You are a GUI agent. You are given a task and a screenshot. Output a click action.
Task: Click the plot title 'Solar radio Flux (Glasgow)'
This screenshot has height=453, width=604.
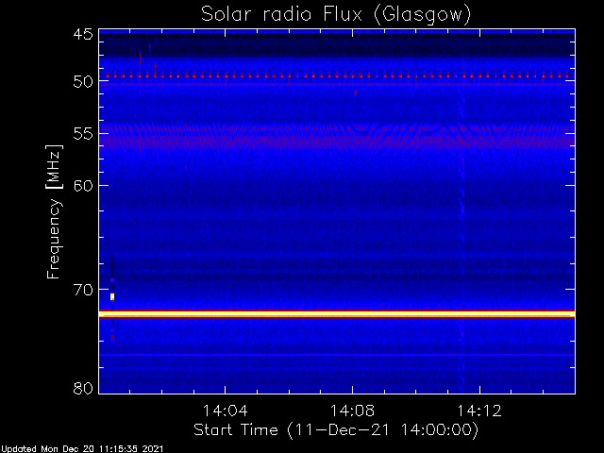(x=336, y=15)
